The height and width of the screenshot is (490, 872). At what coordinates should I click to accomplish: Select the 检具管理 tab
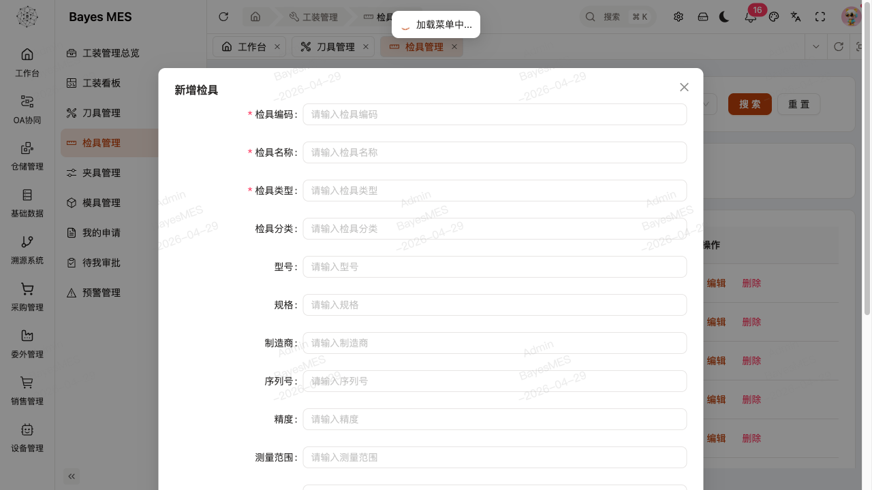(x=422, y=47)
